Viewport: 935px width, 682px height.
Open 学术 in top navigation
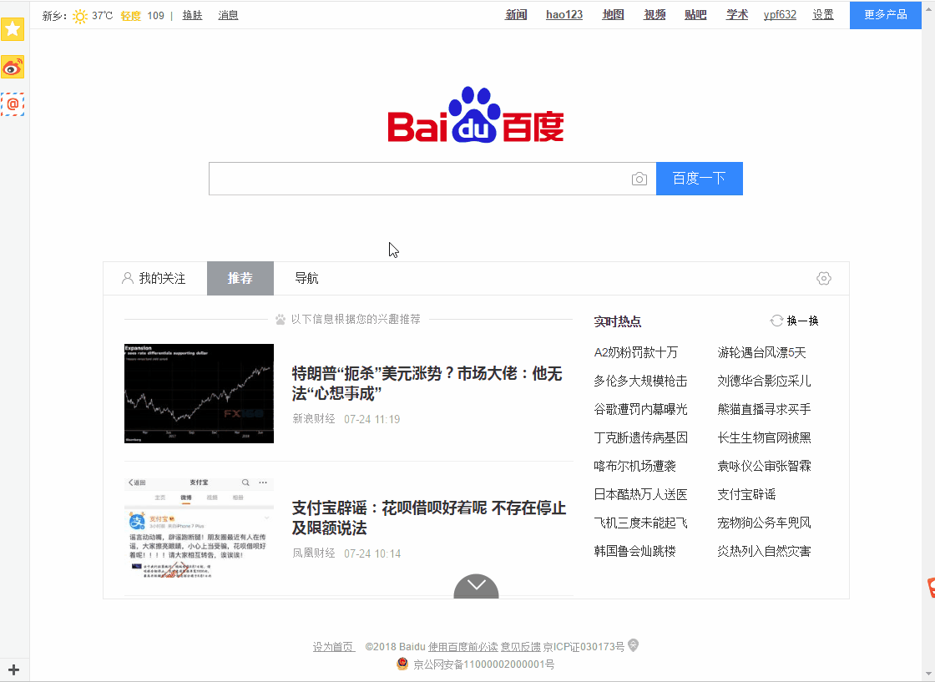point(737,15)
